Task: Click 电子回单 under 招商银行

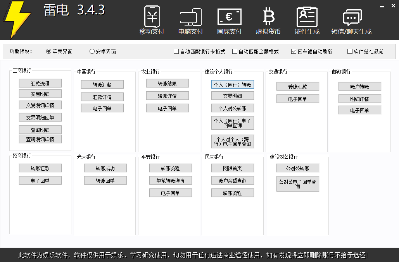Action: tap(40, 180)
